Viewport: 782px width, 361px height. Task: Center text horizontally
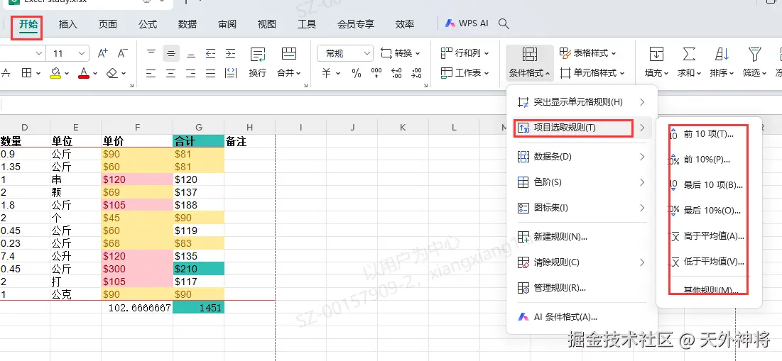coord(171,73)
